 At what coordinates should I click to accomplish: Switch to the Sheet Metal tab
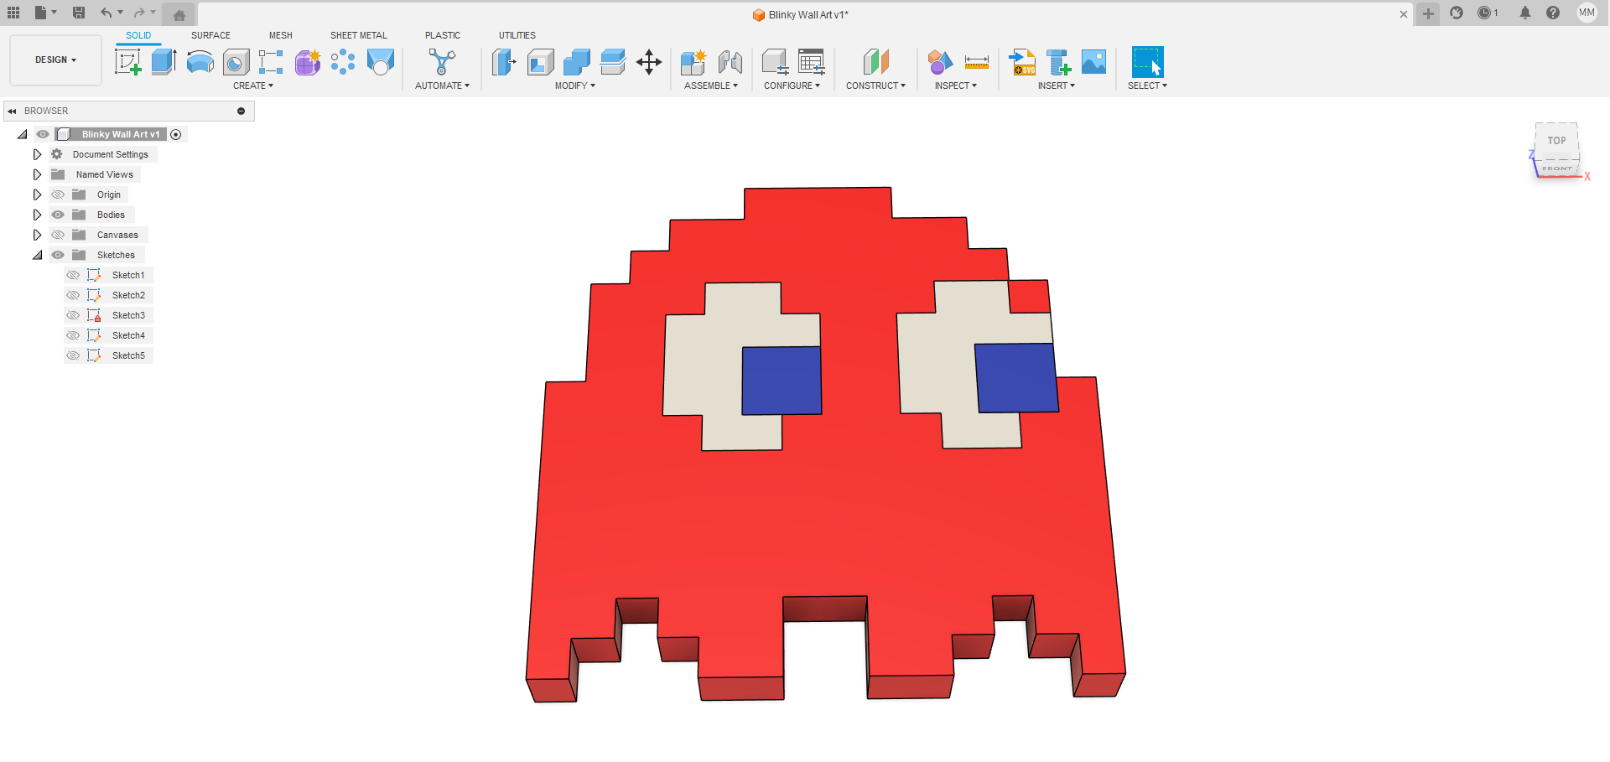(x=359, y=35)
